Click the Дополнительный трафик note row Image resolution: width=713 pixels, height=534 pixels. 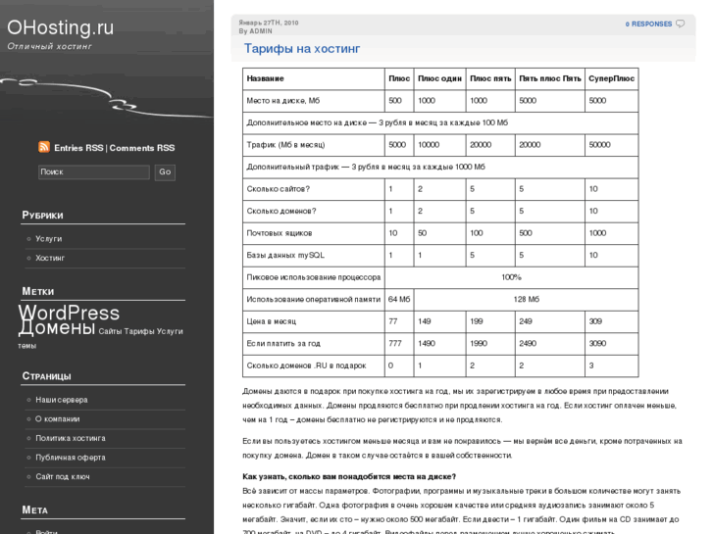coord(440,168)
